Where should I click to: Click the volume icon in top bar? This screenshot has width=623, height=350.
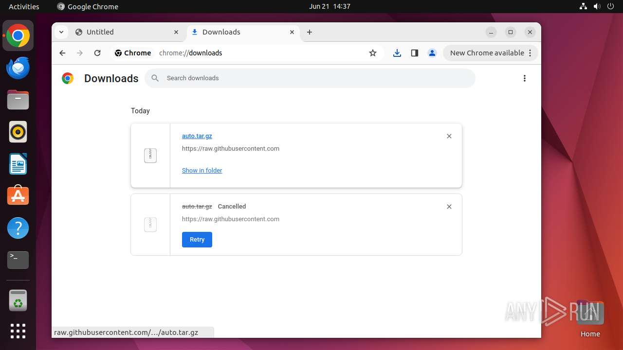coord(597,6)
